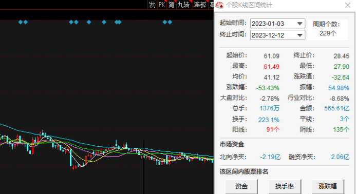Click the 发 toolbar button

(x=152, y=5)
